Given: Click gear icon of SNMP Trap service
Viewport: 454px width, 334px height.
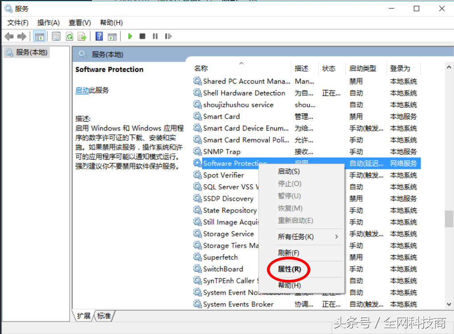Looking at the screenshot, I should click(197, 151).
